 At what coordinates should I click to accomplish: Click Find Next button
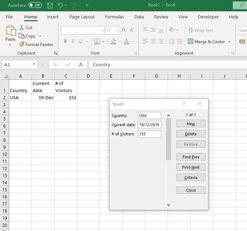tap(191, 167)
